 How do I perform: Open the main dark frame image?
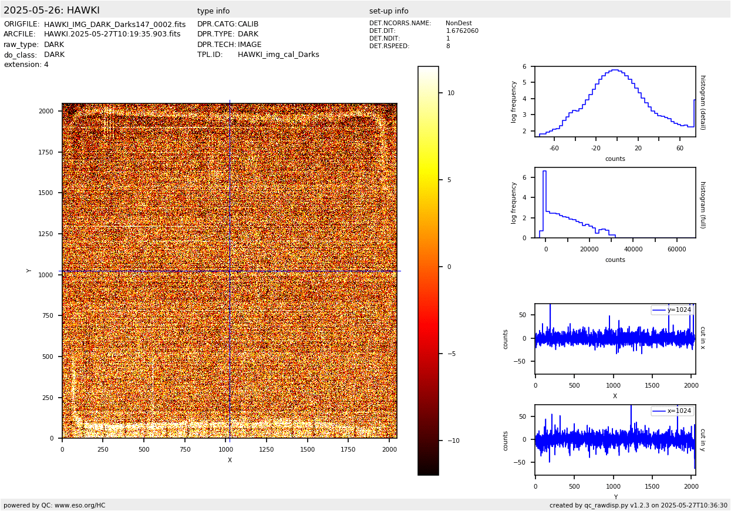pyautogui.click(x=229, y=271)
